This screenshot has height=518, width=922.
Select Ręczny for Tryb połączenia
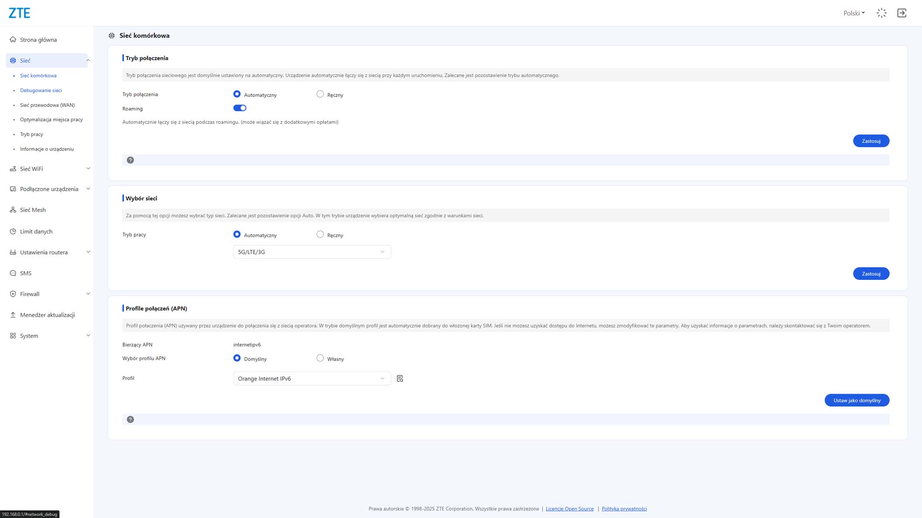(320, 94)
